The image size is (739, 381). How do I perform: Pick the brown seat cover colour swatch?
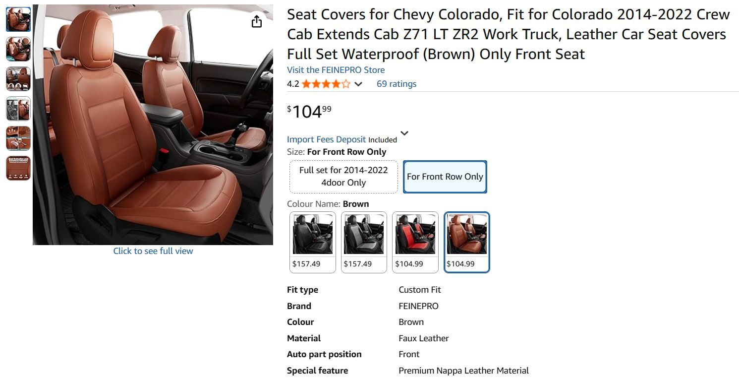466,242
